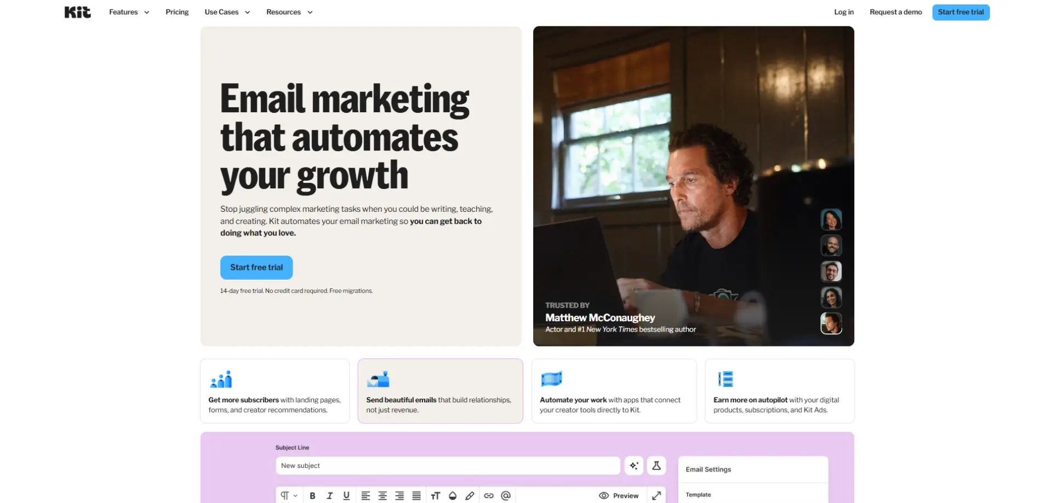Image resolution: width=1052 pixels, height=503 pixels.
Task: Insert a link using the chain icon
Action: (x=489, y=496)
